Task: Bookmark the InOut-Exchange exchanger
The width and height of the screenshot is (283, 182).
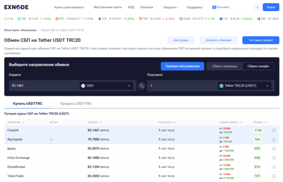Action: coord(274,158)
